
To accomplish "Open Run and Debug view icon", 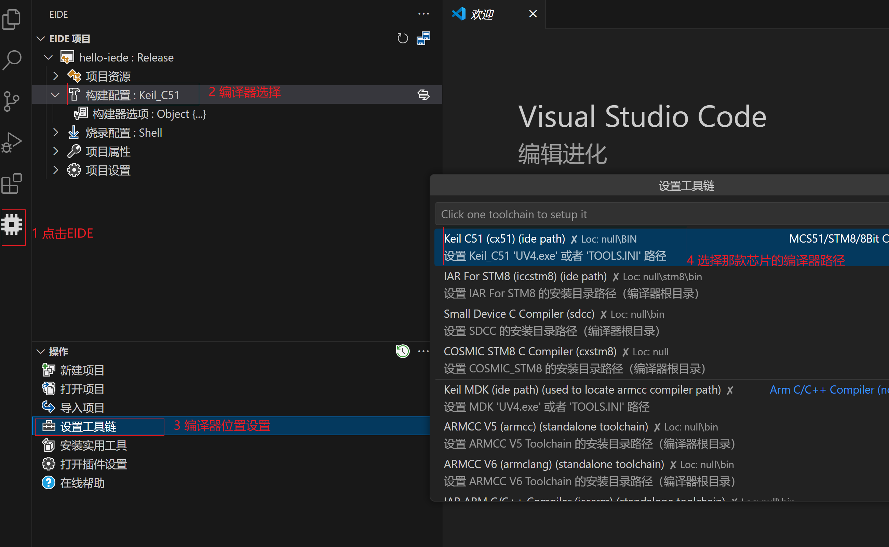I will 12,142.
